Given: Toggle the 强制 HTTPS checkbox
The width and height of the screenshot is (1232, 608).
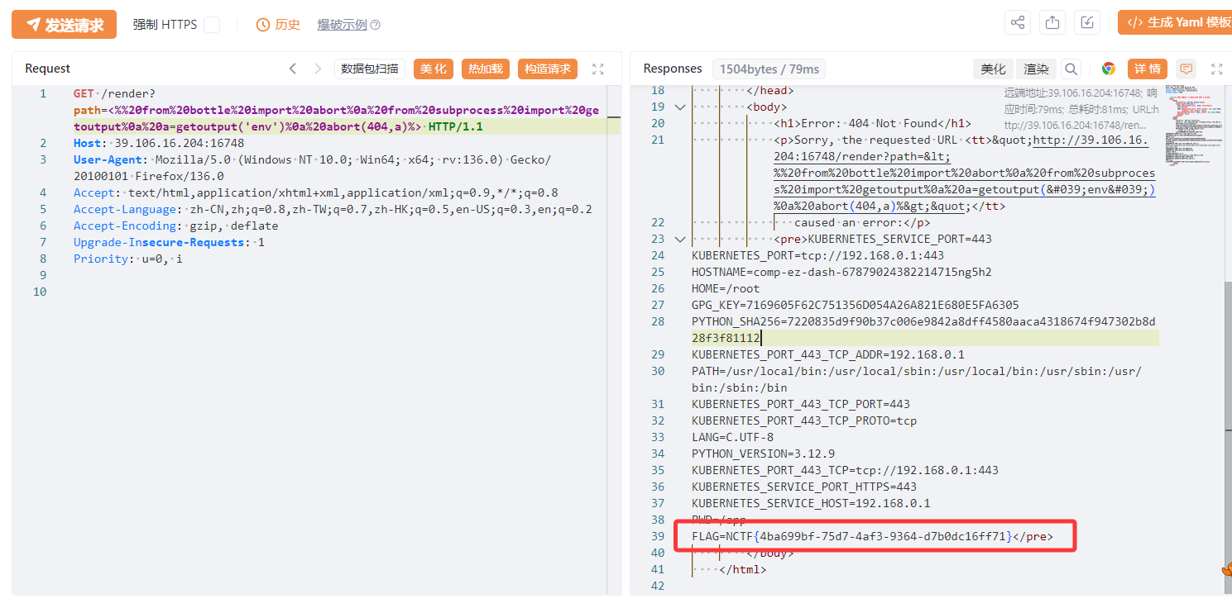Looking at the screenshot, I should point(212,25).
